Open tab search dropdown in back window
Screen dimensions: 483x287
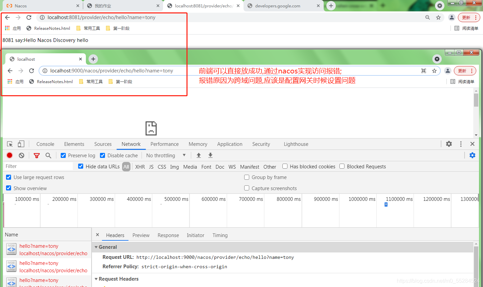439,6
